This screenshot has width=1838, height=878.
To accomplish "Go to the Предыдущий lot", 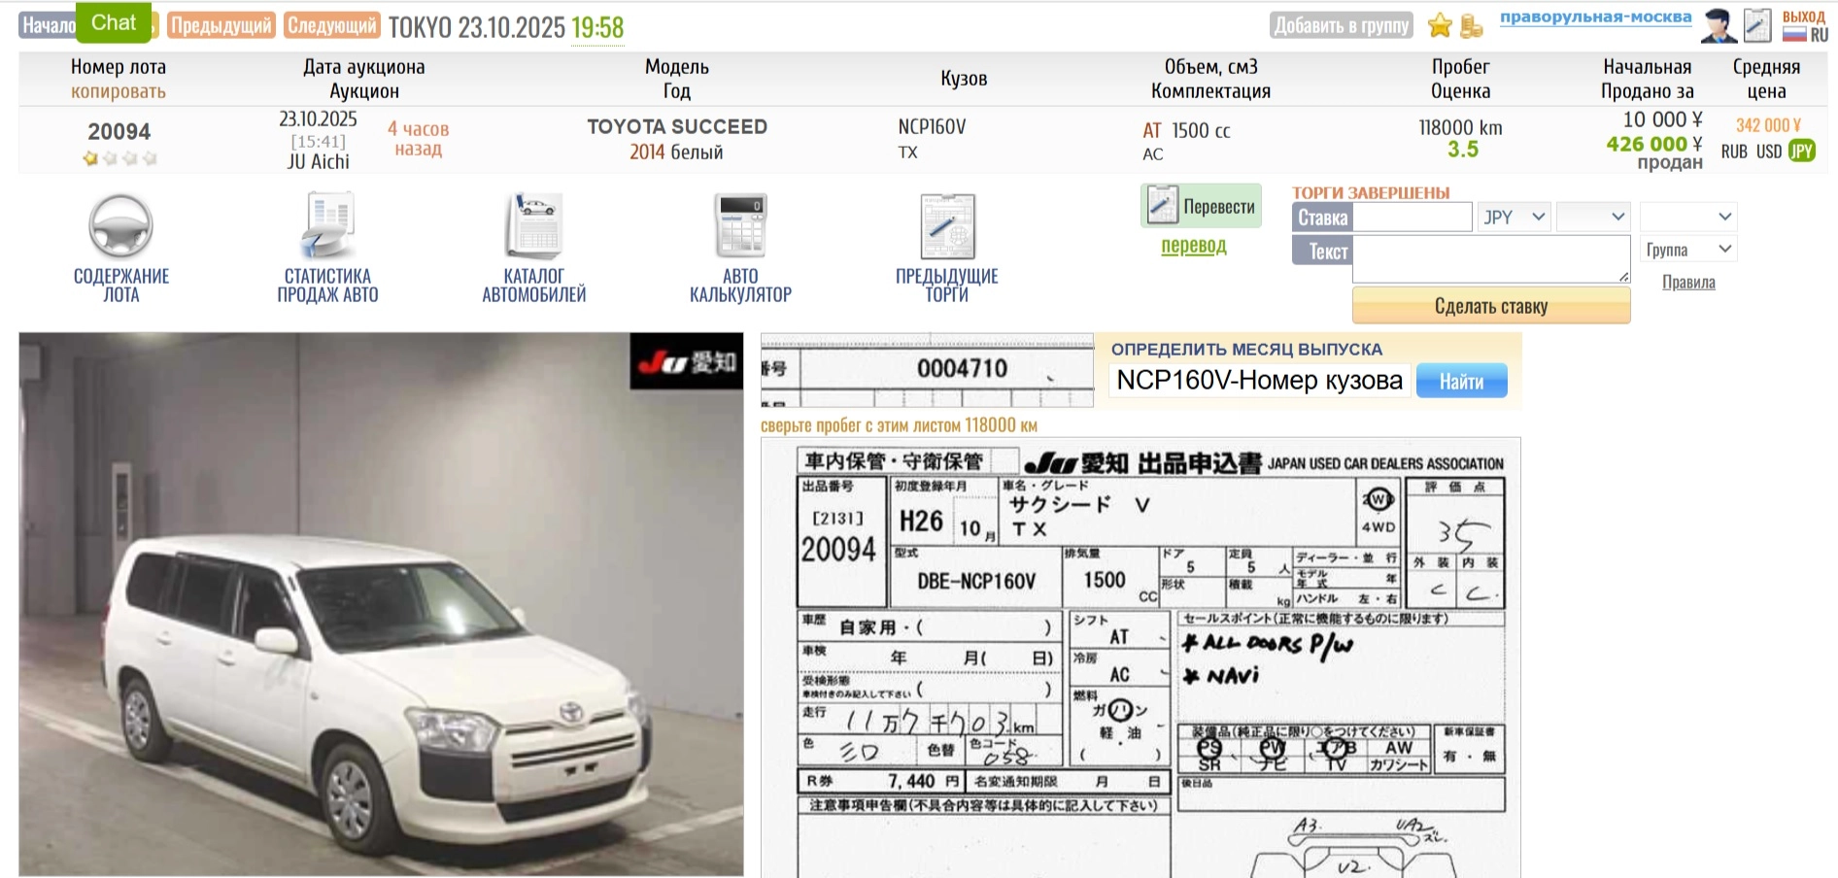I will pyautogui.click(x=221, y=26).
